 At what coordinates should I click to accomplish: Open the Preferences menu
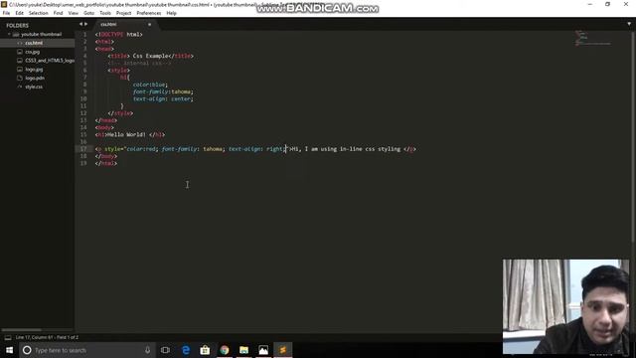[148, 13]
